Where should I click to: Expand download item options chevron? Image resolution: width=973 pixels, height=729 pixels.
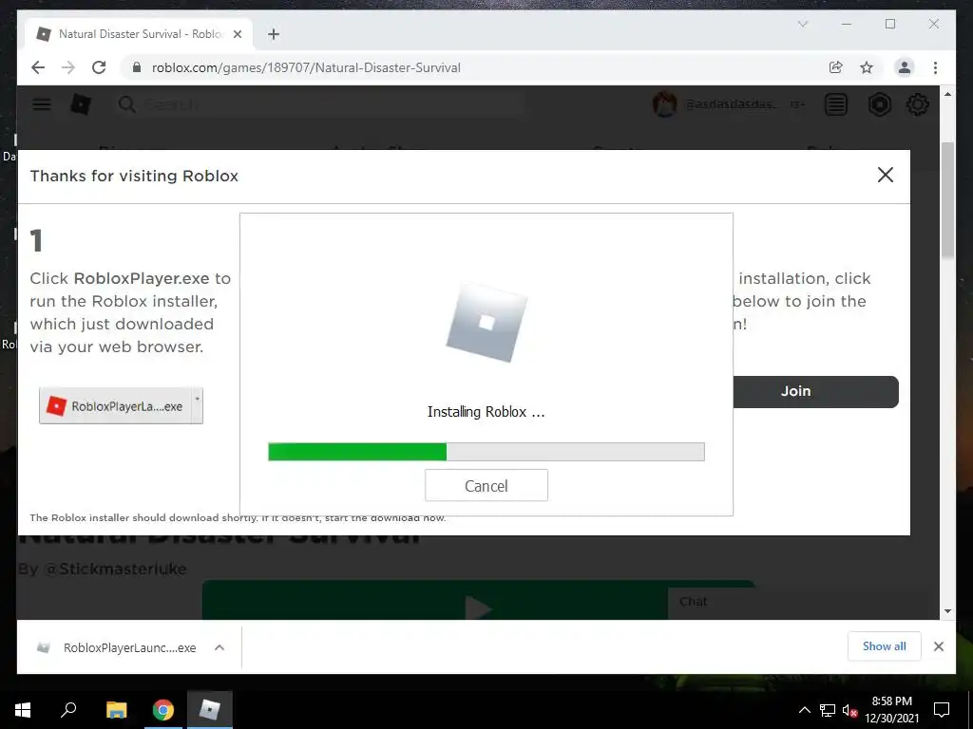coord(219,647)
